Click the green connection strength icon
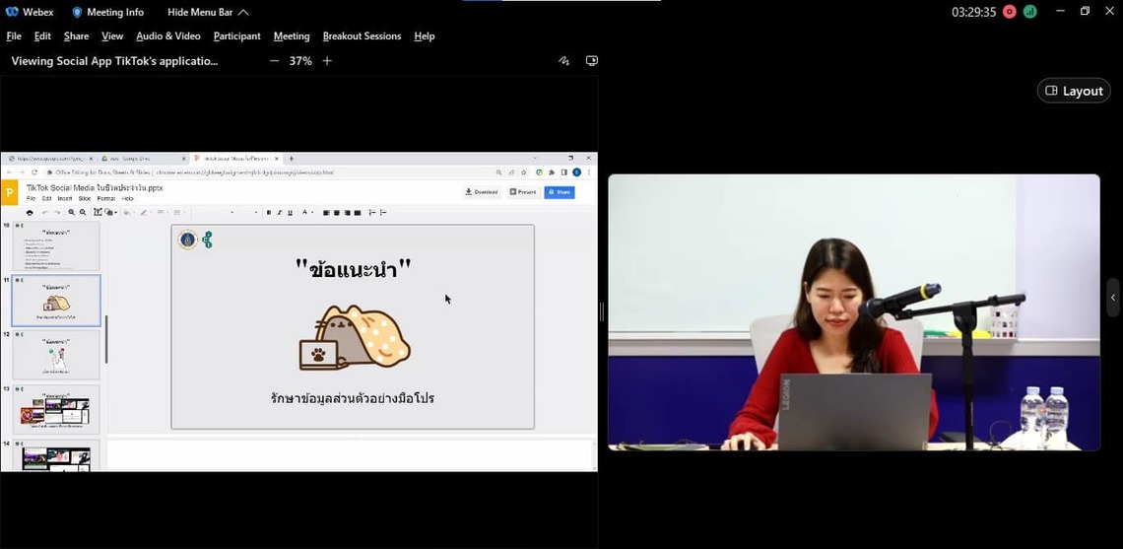 point(1029,12)
